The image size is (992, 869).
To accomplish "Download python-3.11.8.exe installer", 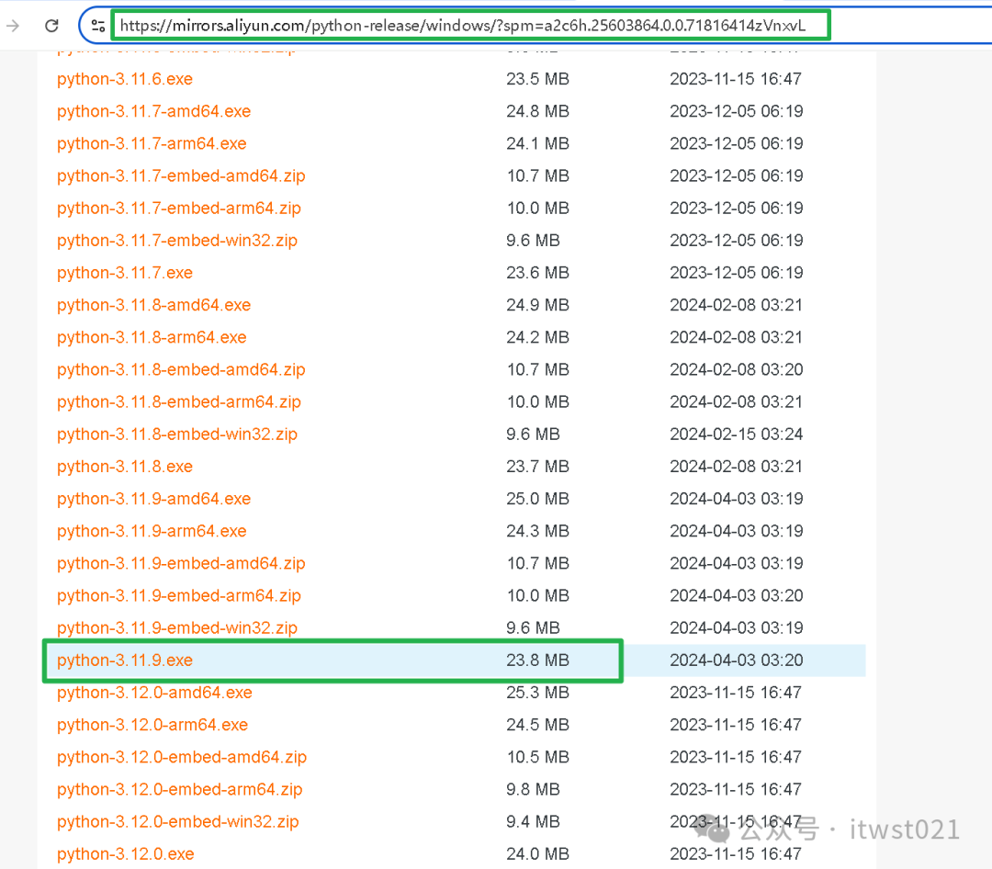I will pos(125,467).
